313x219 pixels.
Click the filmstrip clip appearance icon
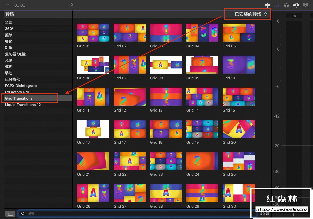(305, 5)
